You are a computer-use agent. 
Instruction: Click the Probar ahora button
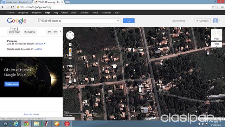12,84
